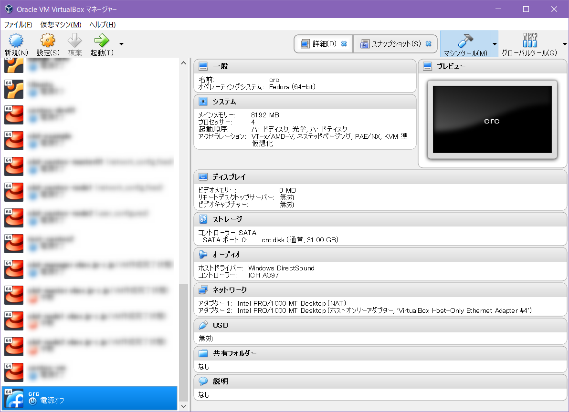Click the オーディオ section icon
569x412 pixels.
pos(202,254)
